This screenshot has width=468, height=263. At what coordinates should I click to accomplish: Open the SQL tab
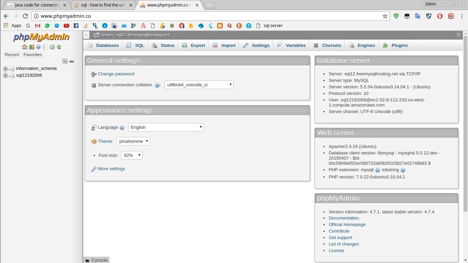coord(135,45)
